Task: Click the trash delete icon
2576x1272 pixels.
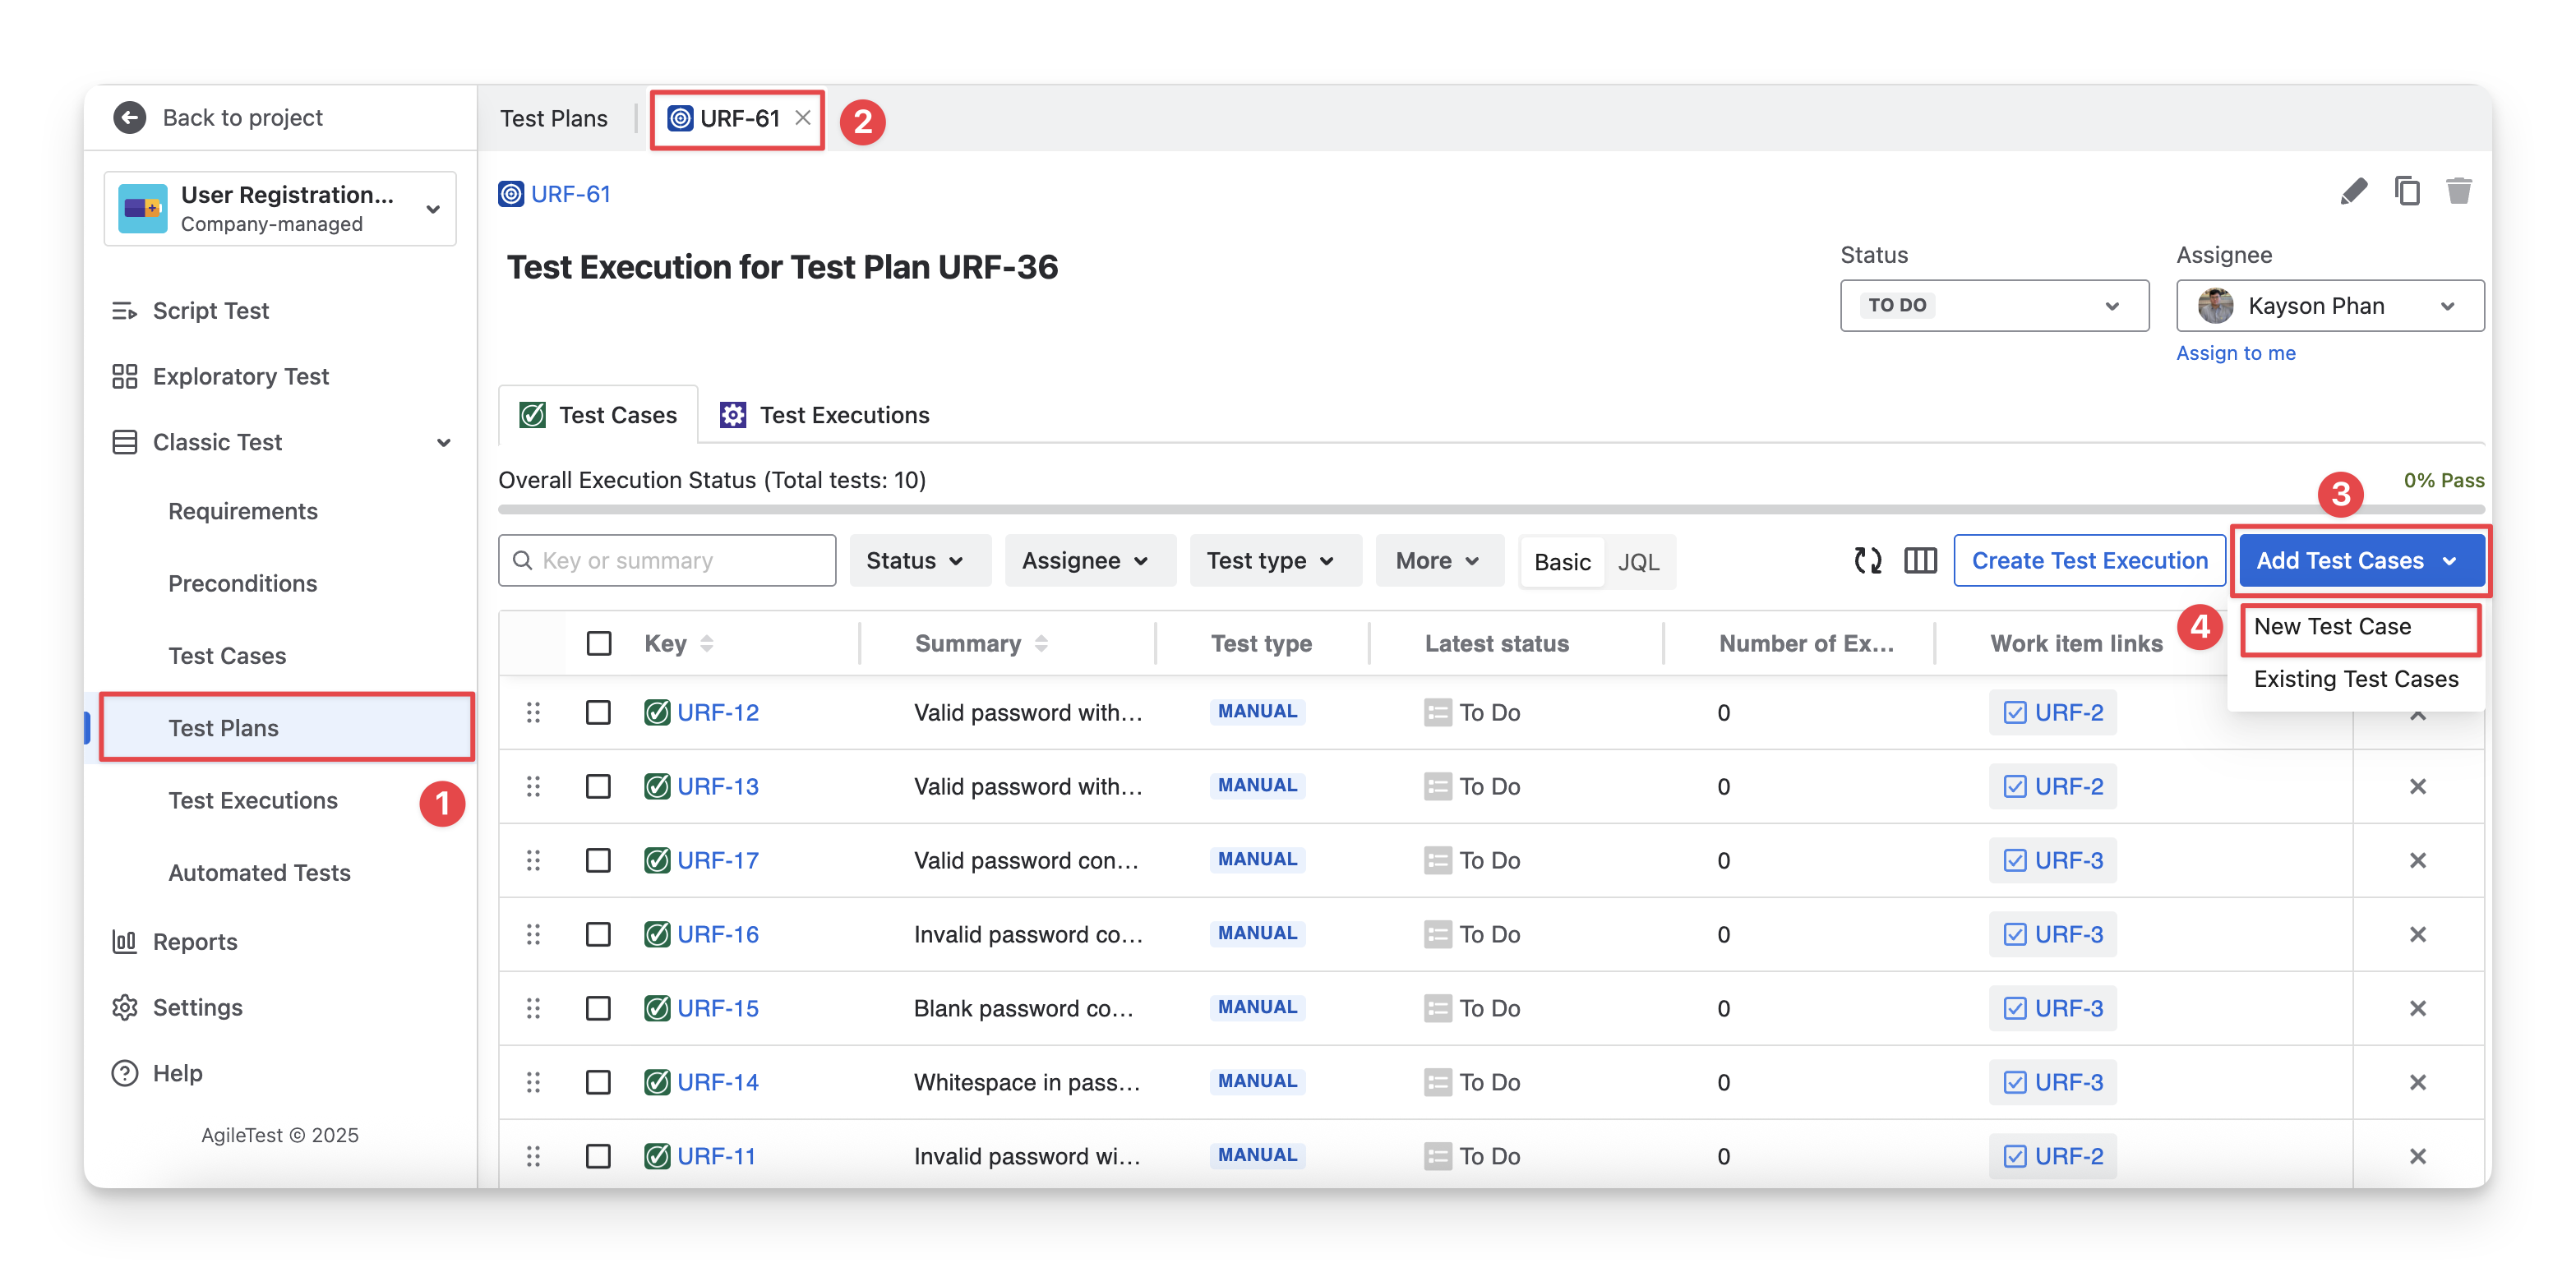Action: click(x=2458, y=191)
